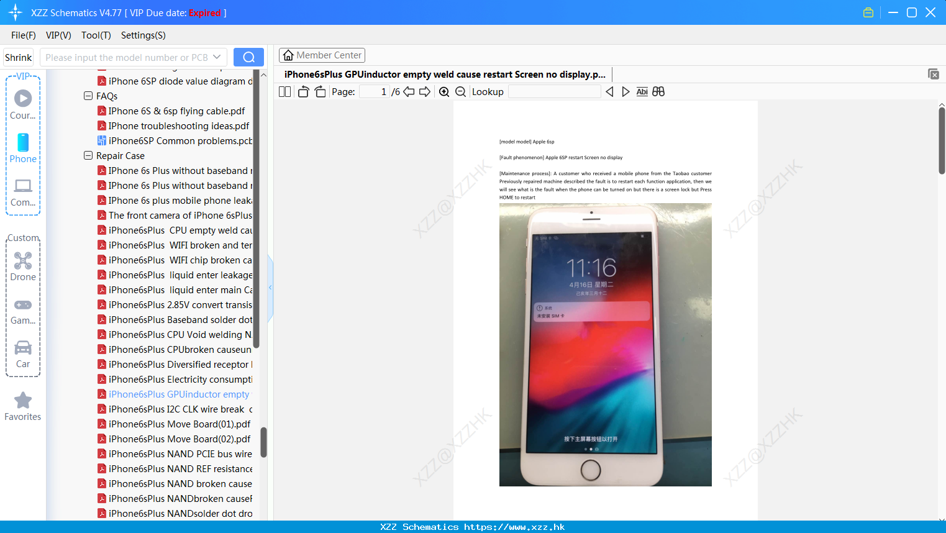
Task: Open Favorites star
Action: click(x=23, y=406)
